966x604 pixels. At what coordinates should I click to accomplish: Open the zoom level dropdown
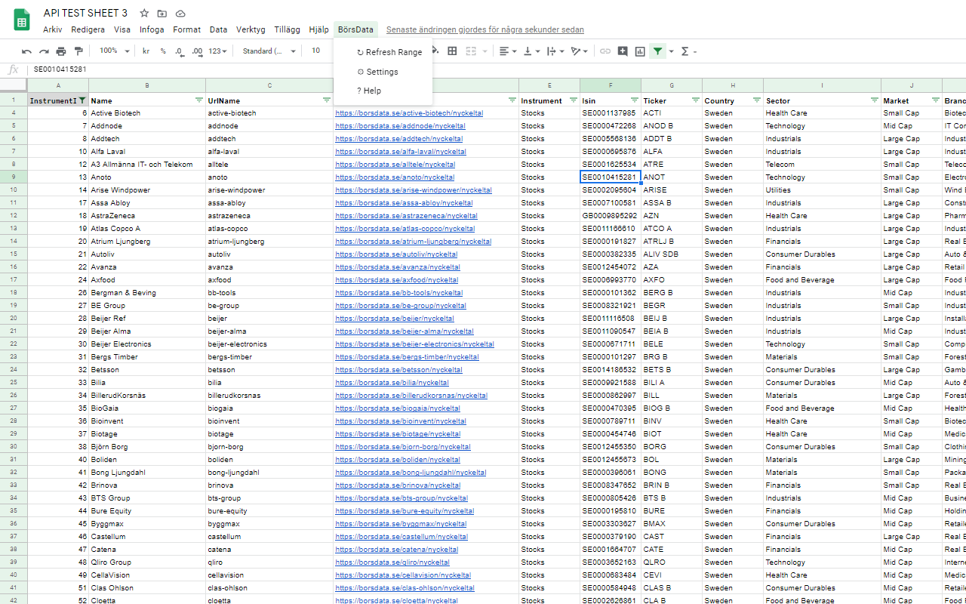coord(115,51)
